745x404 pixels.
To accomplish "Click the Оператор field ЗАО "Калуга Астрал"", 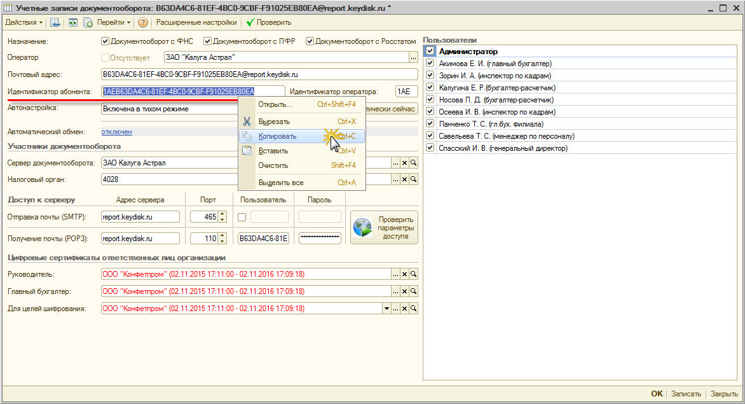I will [x=286, y=57].
